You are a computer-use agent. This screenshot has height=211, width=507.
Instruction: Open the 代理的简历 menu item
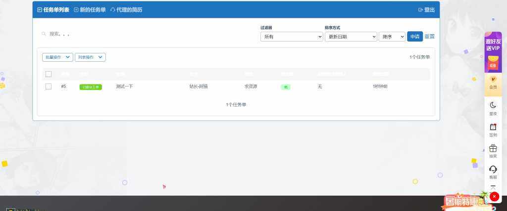click(x=126, y=9)
